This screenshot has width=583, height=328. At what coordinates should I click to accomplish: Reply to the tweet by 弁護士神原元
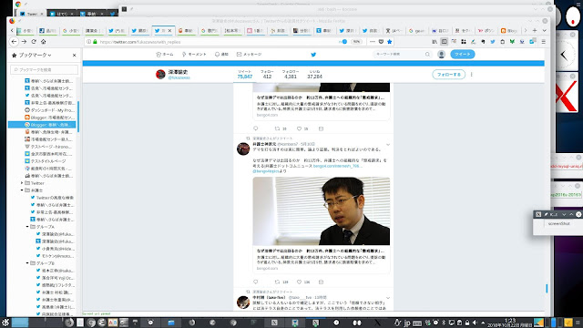pos(255,282)
